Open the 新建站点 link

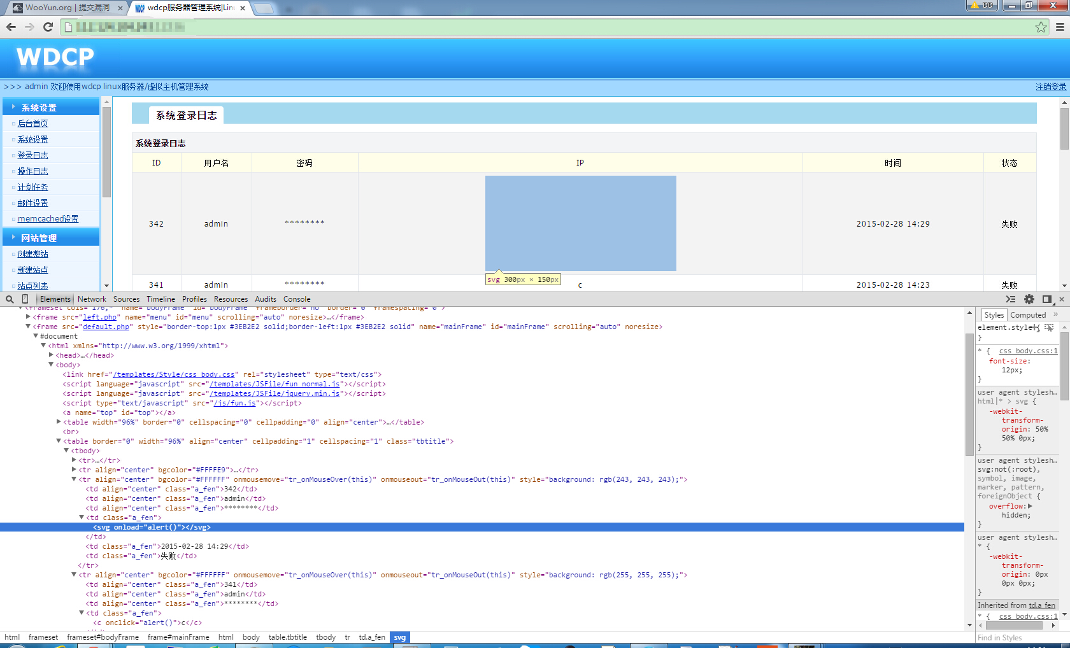coord(32,270)
